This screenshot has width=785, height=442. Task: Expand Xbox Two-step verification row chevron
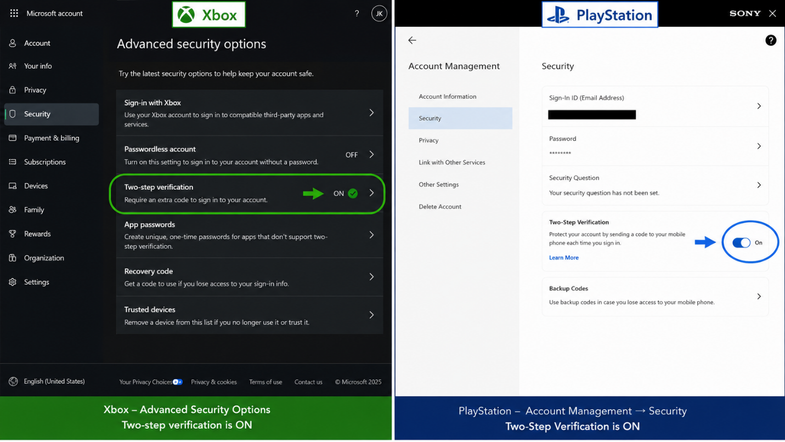point(371,193)
